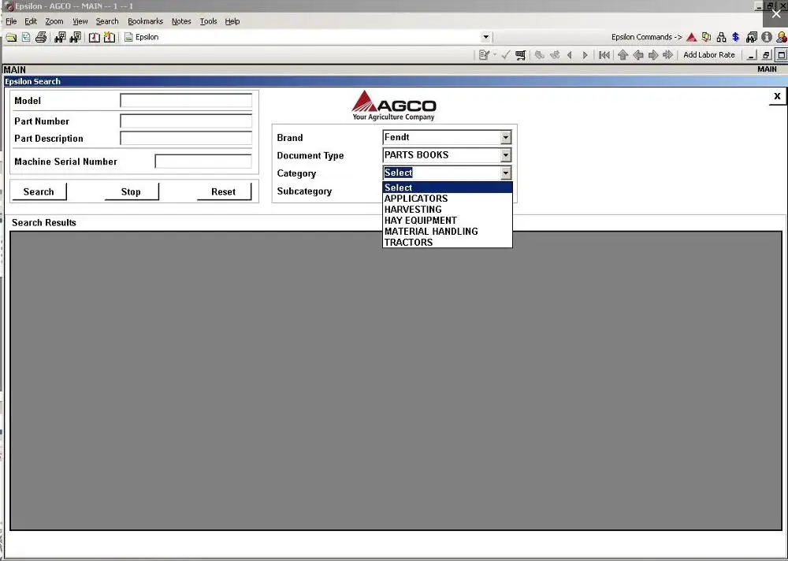The width and height of the screenshot is (788, 561).
Task: Click the small right triangle next icon
Action: point(585,55)
